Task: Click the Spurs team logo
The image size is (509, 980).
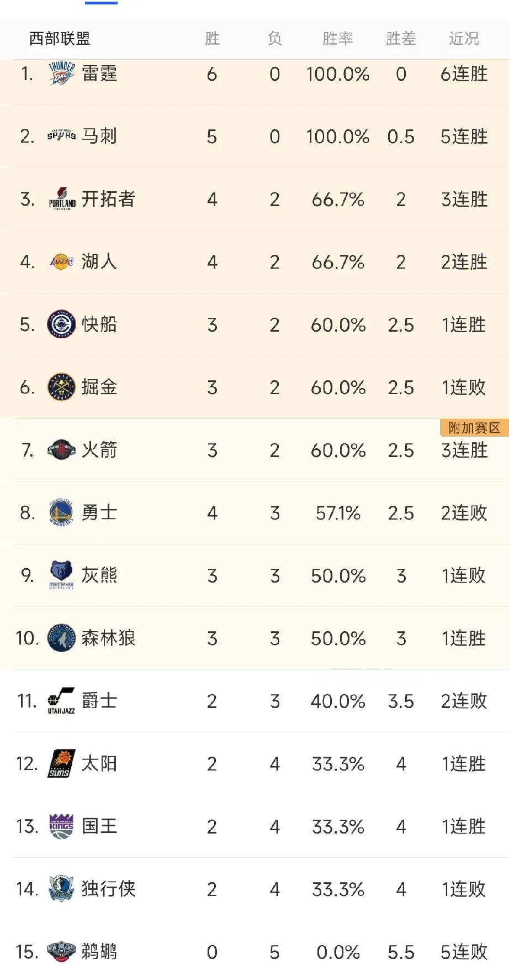Action: point(61,136)
